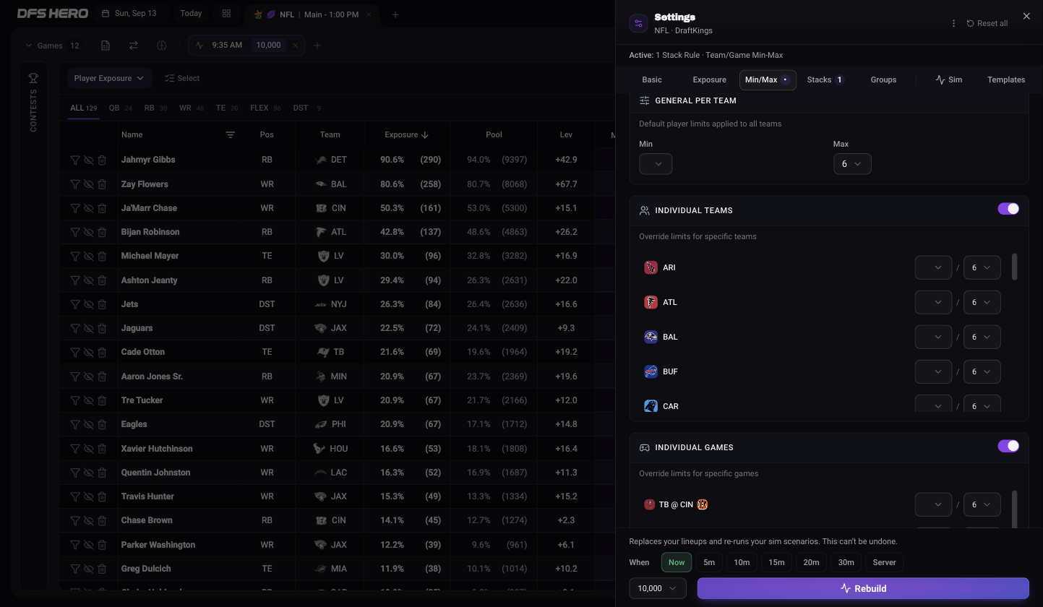Click the Today button in top bar
The image size is (1043, 607).
[191, 14]
